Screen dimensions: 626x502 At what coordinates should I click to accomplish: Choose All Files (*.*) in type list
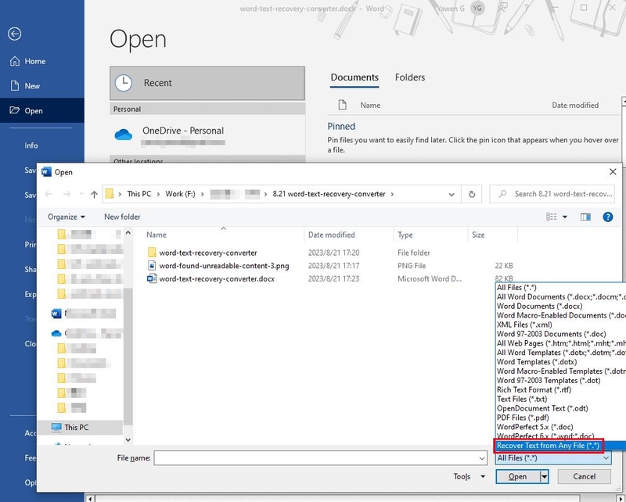point(516,287)
